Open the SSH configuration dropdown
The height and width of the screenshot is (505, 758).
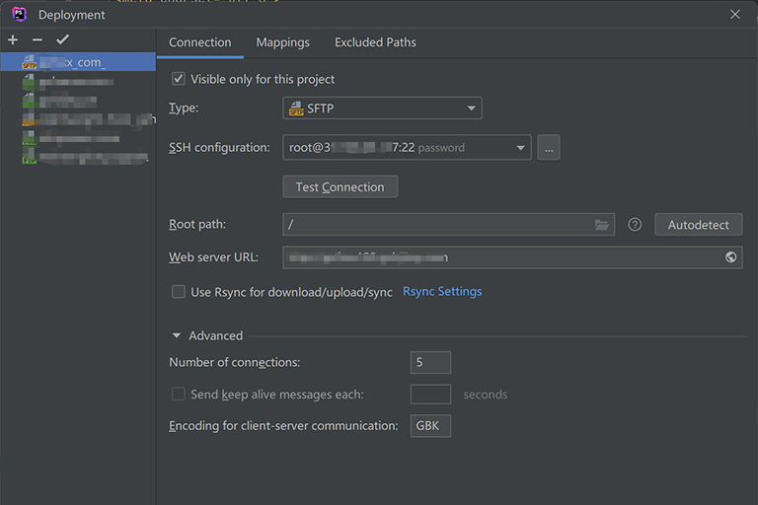[407, 148]
